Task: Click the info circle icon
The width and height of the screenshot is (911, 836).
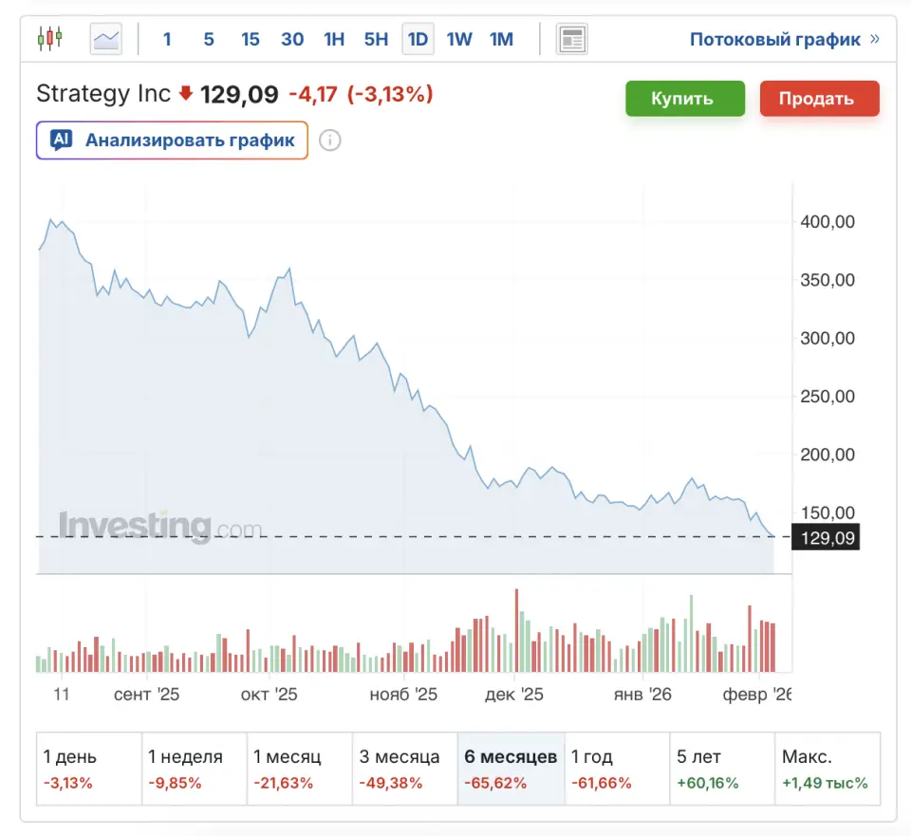Action: coord(330,140)
